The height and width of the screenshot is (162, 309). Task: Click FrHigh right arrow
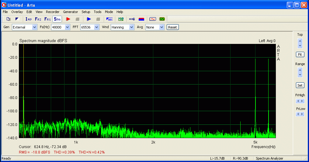point(302,101)
